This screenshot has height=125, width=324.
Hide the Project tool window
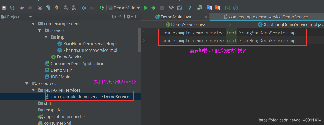tap(137, 17)
